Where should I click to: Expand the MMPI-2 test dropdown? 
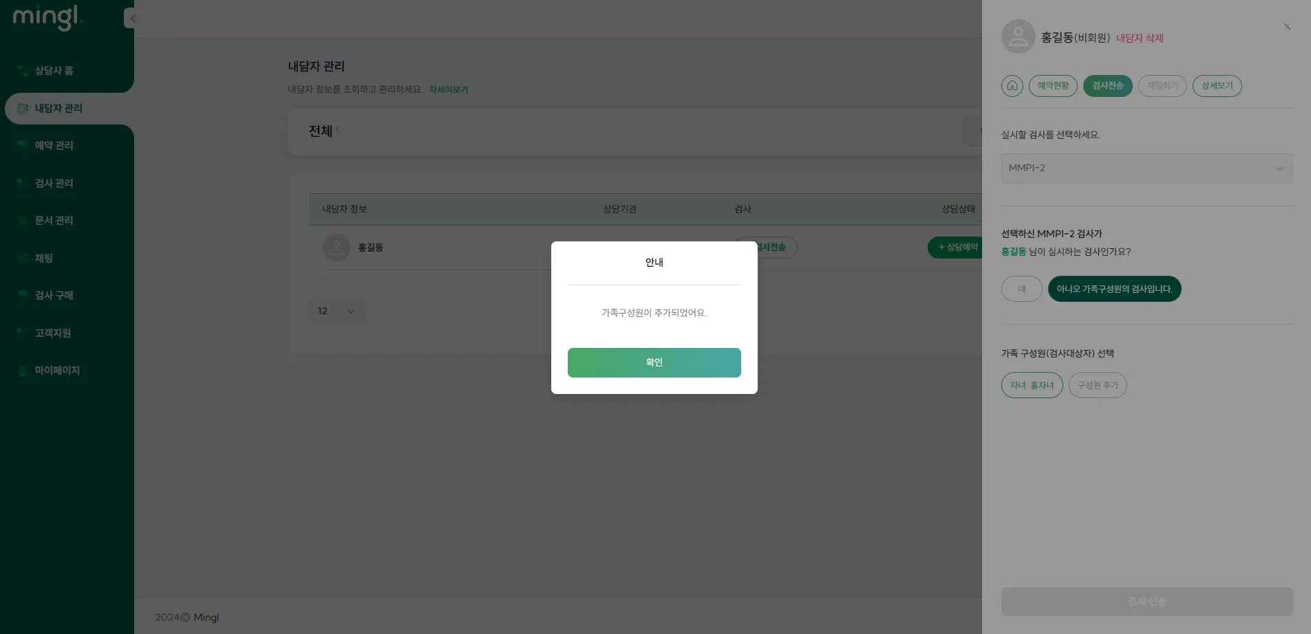click(1147, 168)
